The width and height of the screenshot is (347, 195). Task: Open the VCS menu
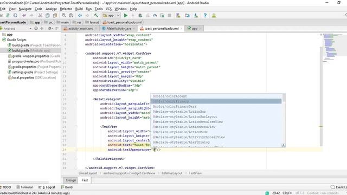[108, 9]
